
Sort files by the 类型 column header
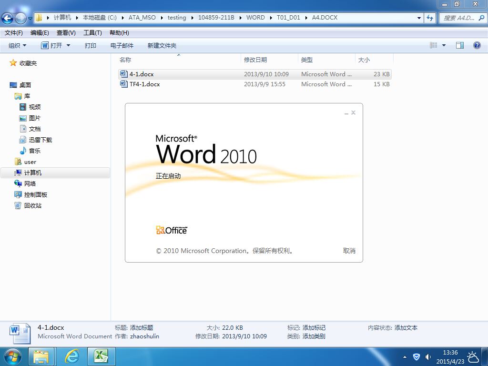(x=326, y=60)
